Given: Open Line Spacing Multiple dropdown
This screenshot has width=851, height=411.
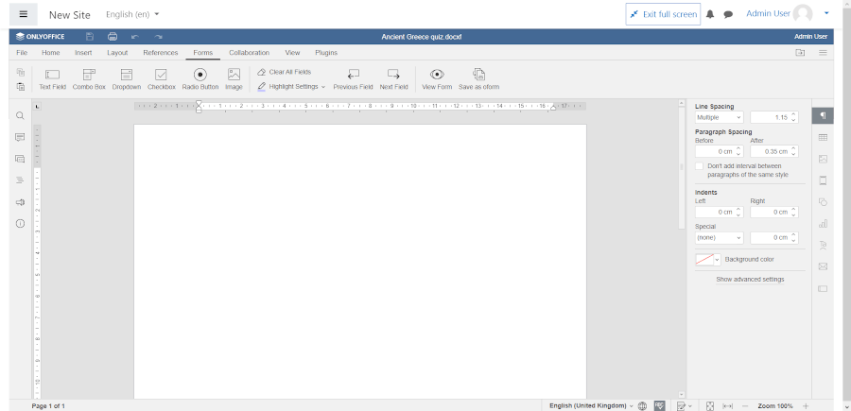Looking at the screenshot, I should point(720,117).
